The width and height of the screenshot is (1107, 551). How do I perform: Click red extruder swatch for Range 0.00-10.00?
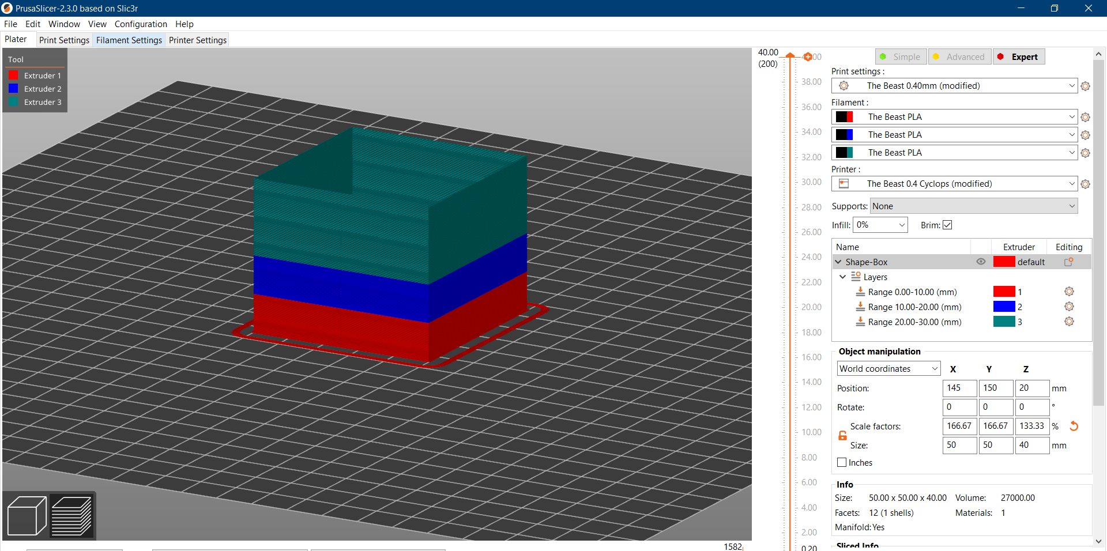pyautogui.click(x=1004, y=292)
